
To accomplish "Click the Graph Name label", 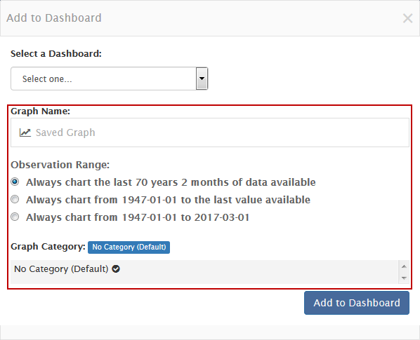I will (x=41, y=111).
